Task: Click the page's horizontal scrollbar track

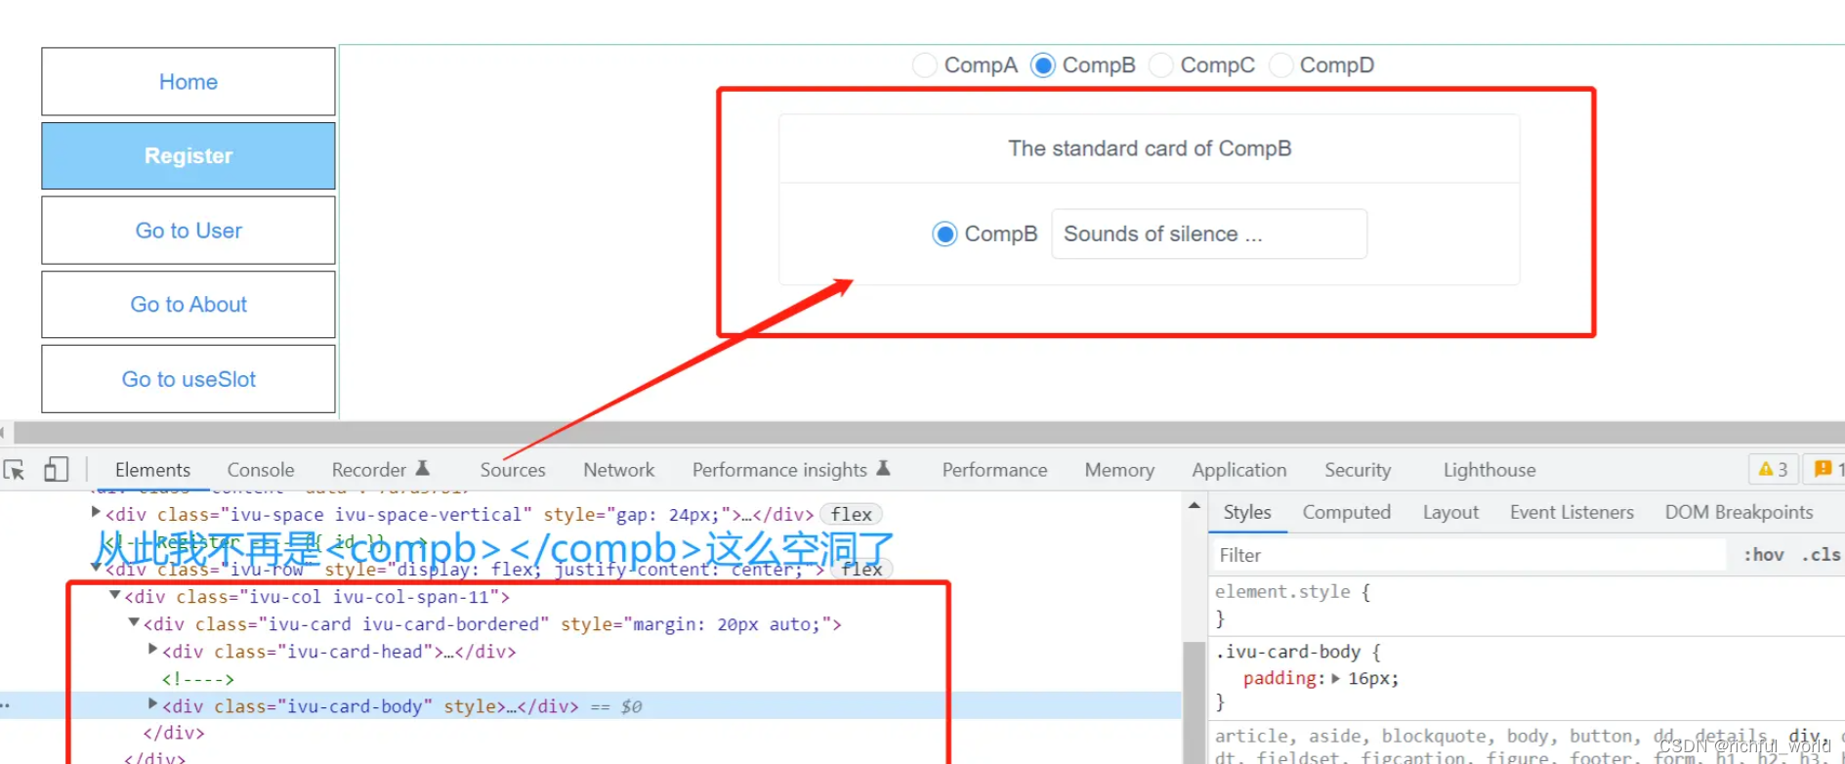Action: pos(928,433)
